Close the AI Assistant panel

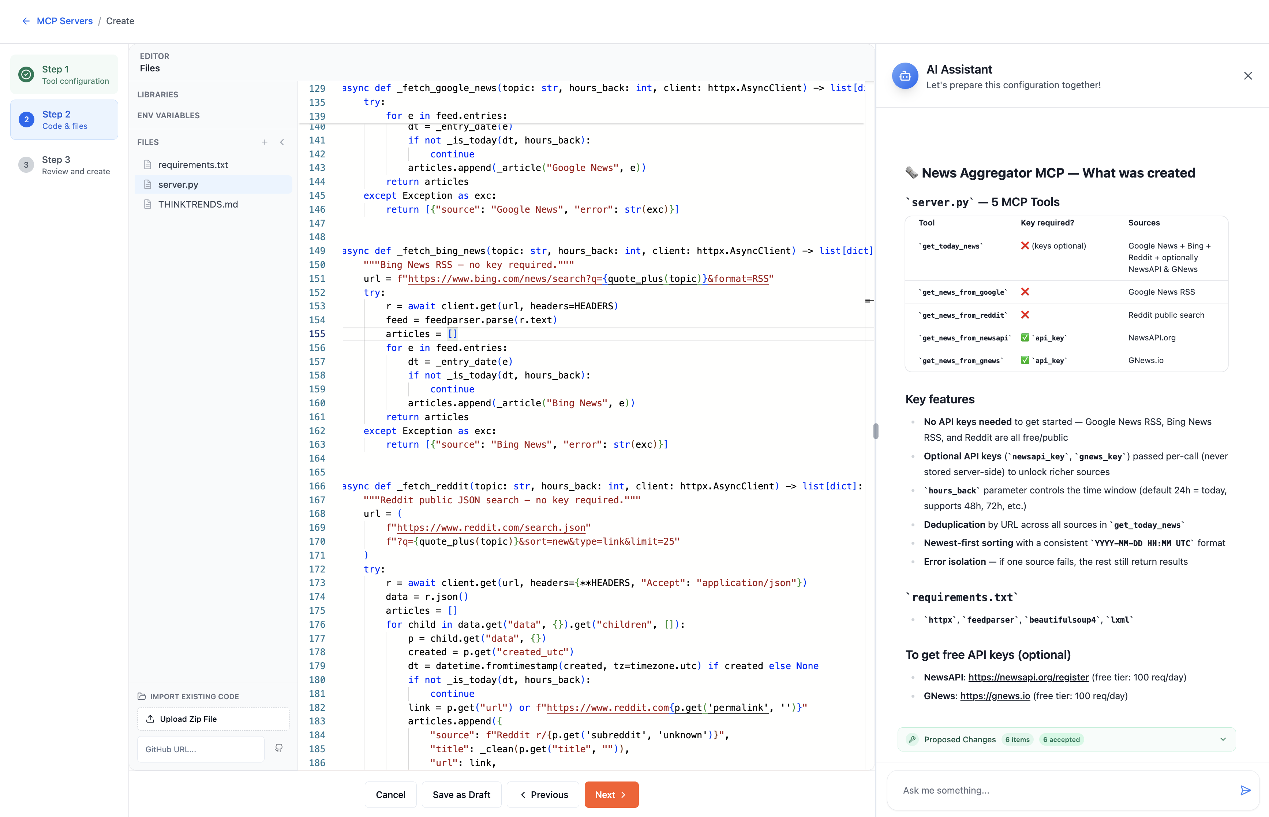(1248, 76)
